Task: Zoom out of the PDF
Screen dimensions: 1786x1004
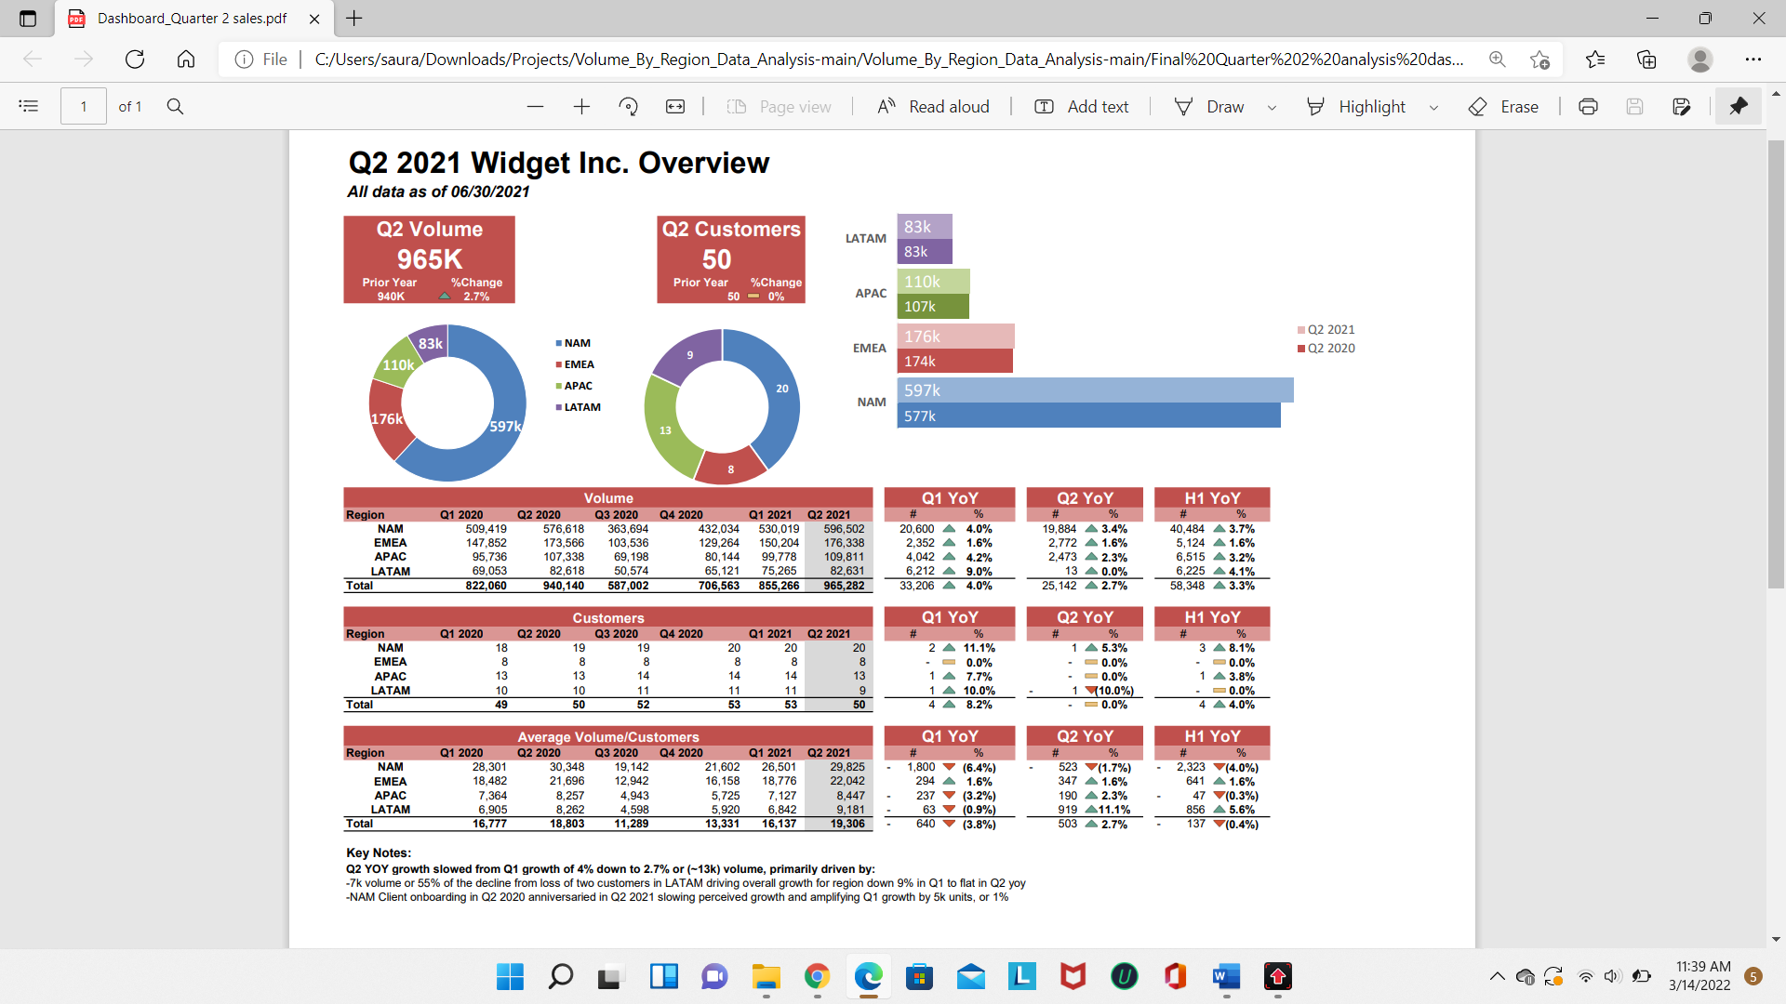Action: 536,106
